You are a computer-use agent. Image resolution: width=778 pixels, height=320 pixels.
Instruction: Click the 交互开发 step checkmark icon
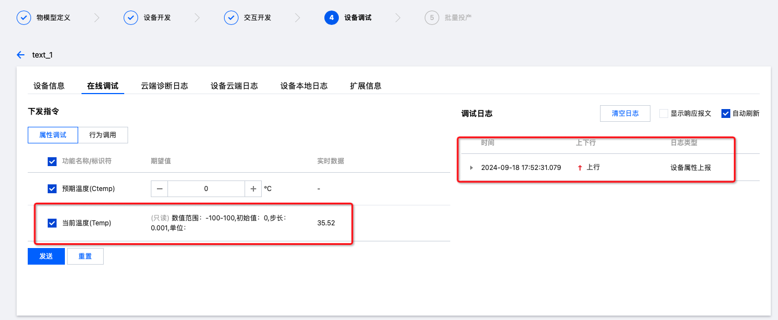[x=231, y=18]
